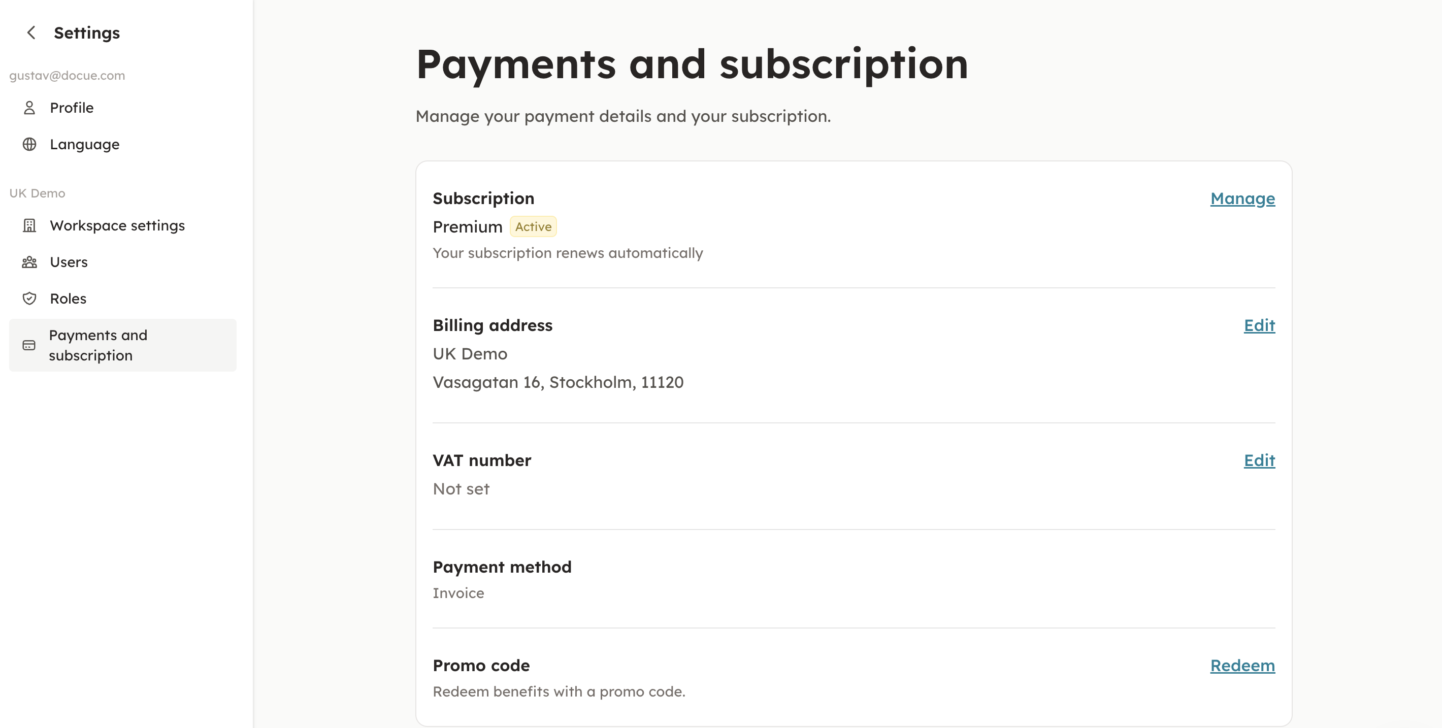Click the Roles shield icon
This screenshot has width=1442, height=728.
pyautogui.click(x=29, y=298)
